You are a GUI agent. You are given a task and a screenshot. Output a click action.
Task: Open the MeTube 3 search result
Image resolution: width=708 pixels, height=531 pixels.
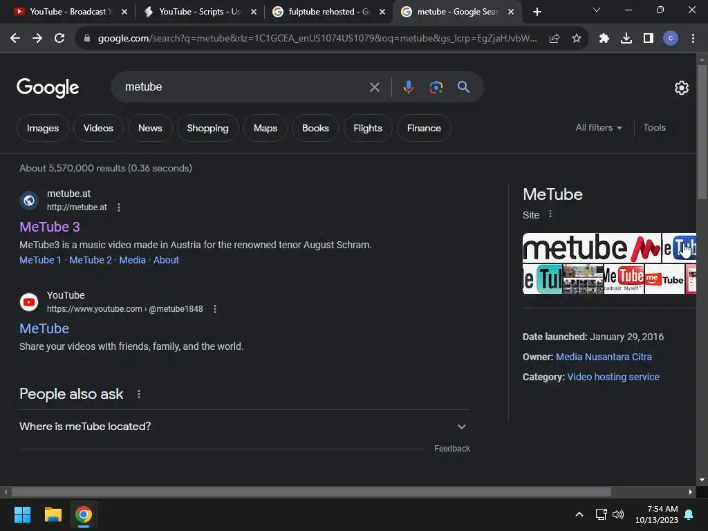(x=50, y=227)
